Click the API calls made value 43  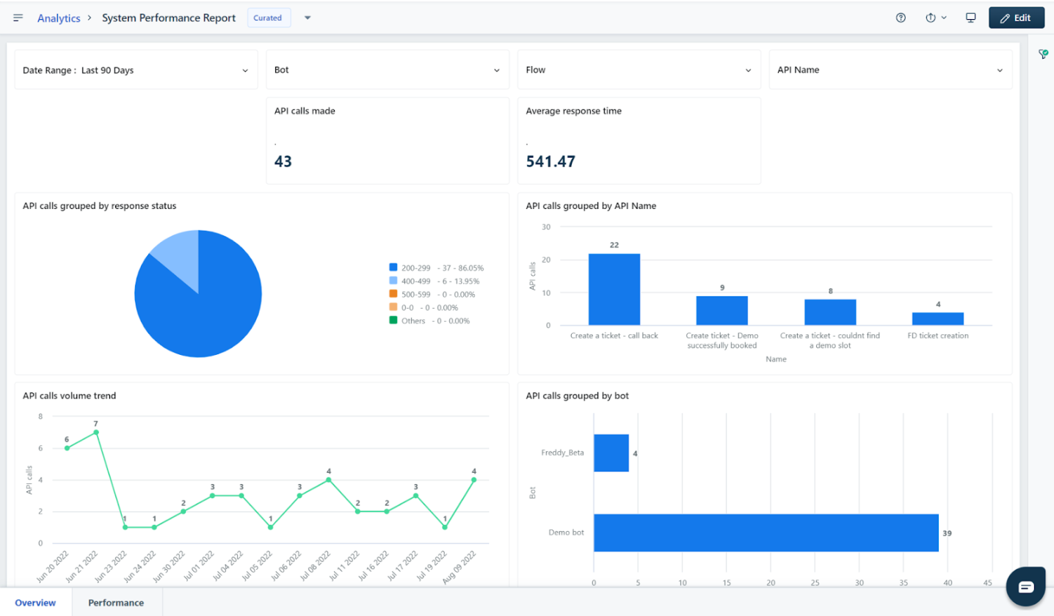point(283,161)
